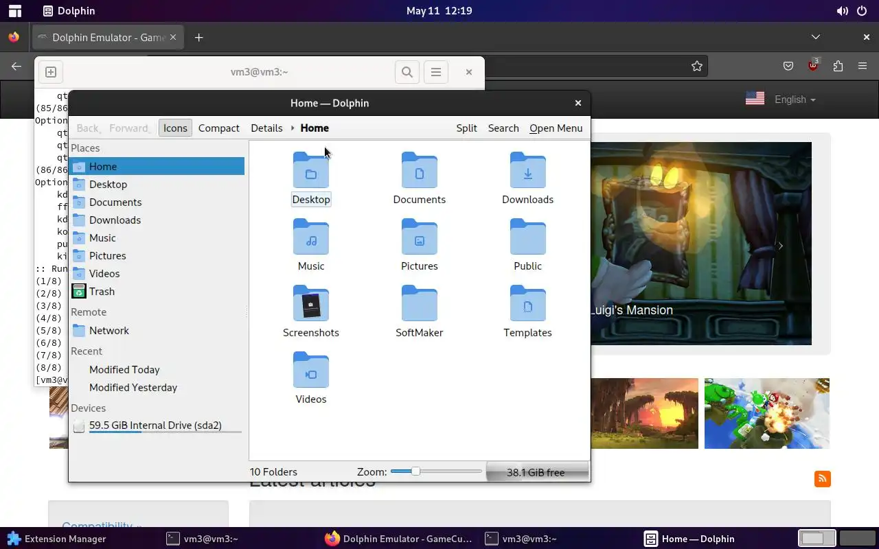
Task: Click the Firefox list all tabs chevron
Action: tap(816, 37)
